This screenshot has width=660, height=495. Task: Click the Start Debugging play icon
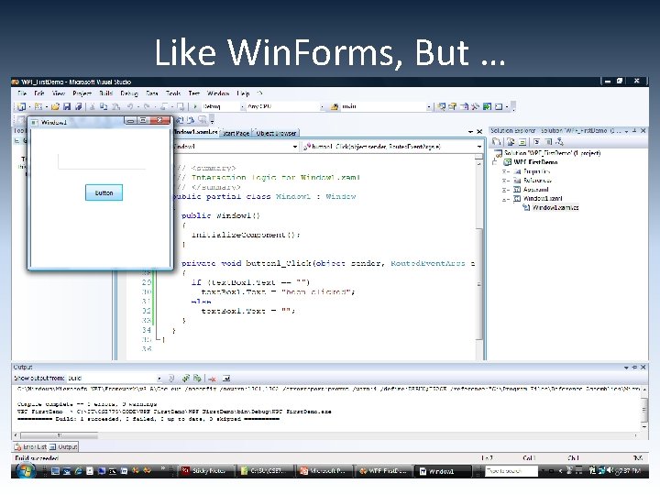[195, 107]
